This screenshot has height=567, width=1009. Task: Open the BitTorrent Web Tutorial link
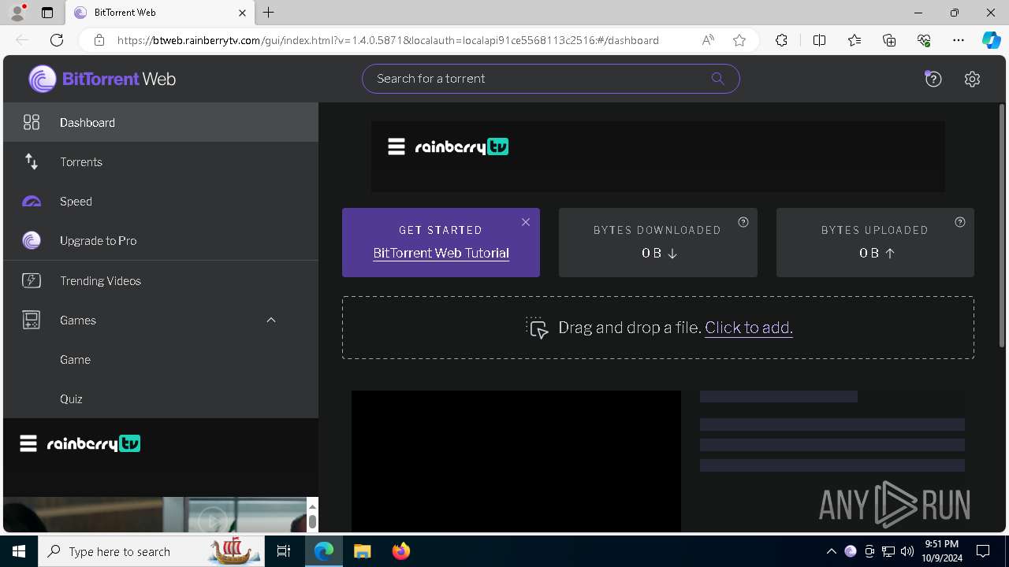[x=441, y=253]
